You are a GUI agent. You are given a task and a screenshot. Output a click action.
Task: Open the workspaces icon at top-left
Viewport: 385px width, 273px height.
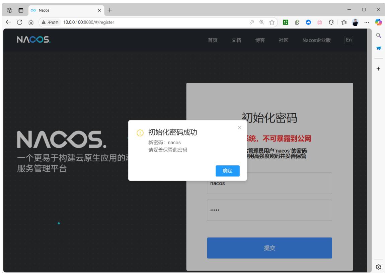(9, 10)
